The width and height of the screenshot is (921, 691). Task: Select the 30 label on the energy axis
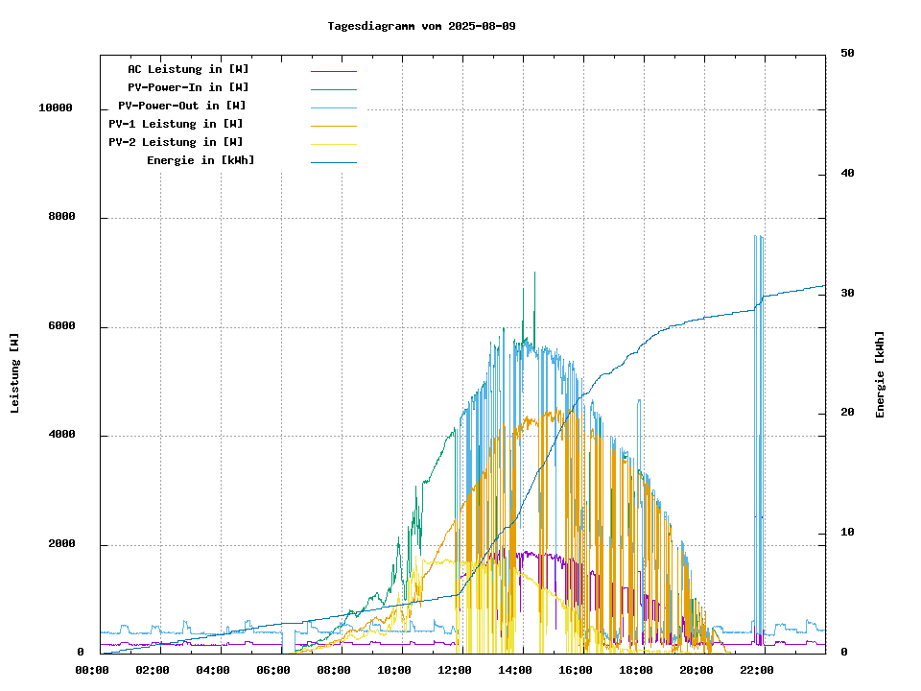847,294
